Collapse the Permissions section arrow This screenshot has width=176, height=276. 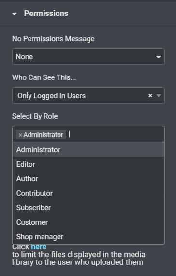(14, 14)
